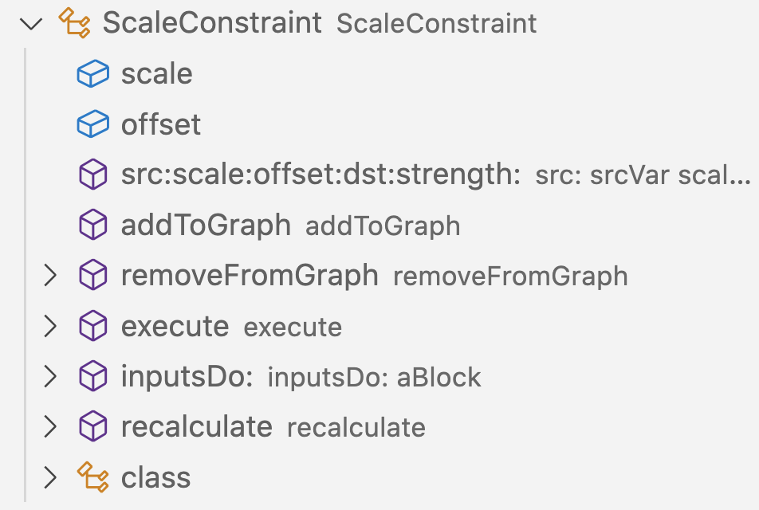The image size is (759, 510).
Task: Expand the class entry chevron
Action: (x=50, y=477)
